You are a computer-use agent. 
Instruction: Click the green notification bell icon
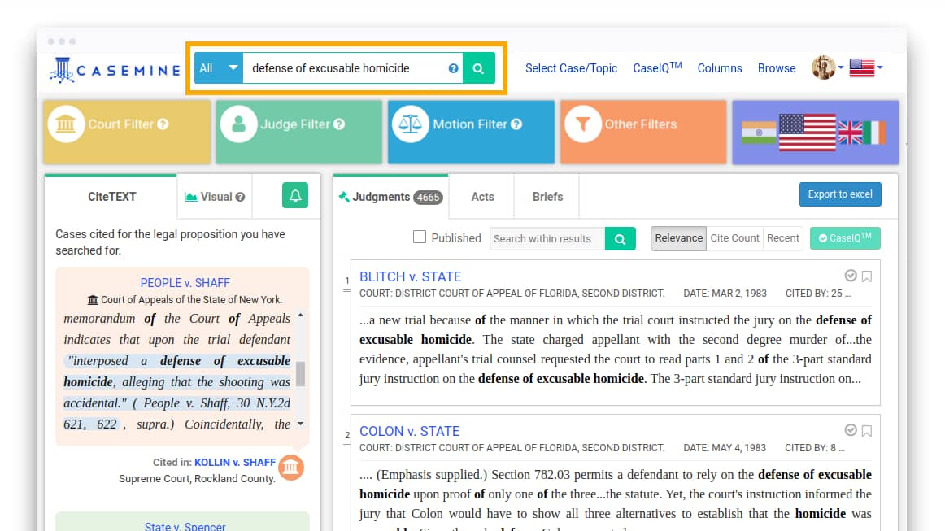click(295, 196)
